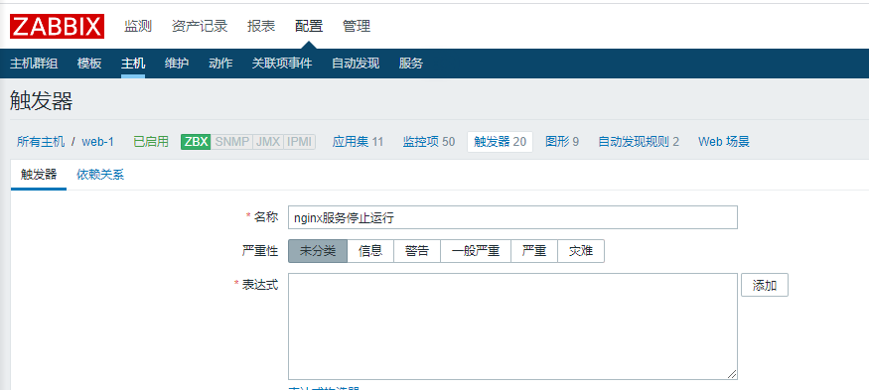The height and width of the screenshot is (390, 869).
Task: Select severity 警告
Action: click(417, 251)
